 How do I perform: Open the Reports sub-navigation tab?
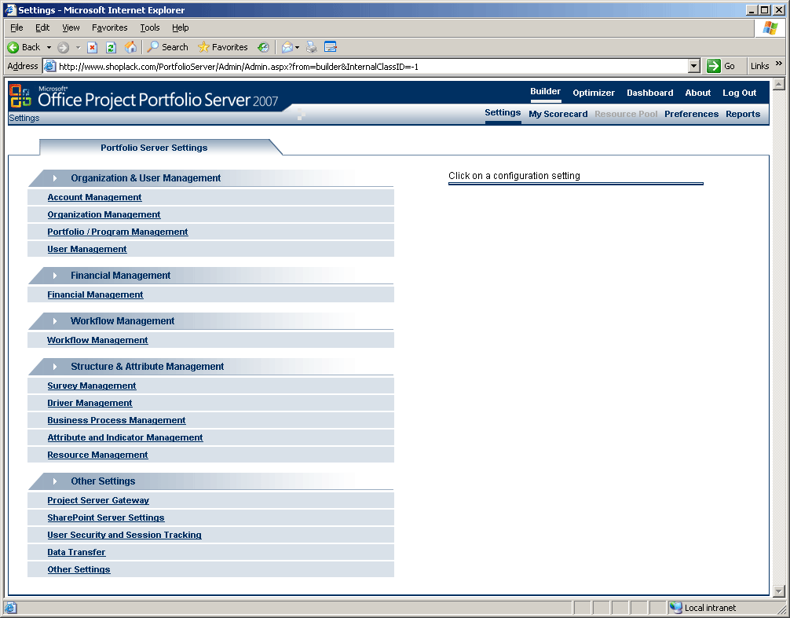point(743,114)
